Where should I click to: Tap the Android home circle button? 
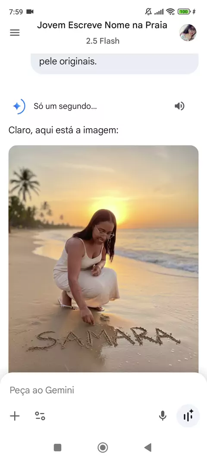(x=103, y=447)
